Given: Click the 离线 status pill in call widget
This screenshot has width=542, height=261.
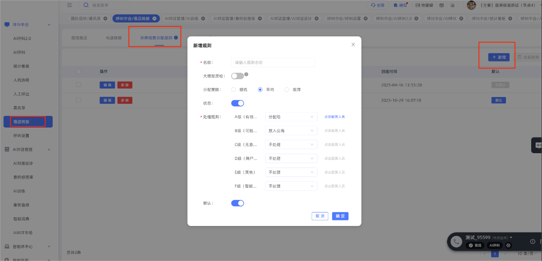Looking at the screenshot, I should tap(475, 246).
